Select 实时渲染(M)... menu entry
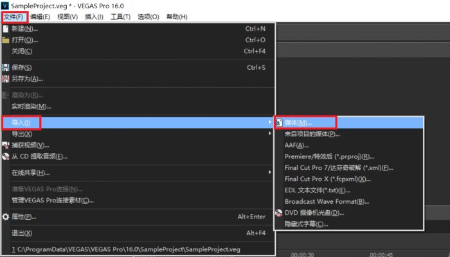 [x=138, y=106]
